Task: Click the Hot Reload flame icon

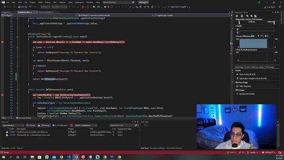Action: (x=83, y=7)
